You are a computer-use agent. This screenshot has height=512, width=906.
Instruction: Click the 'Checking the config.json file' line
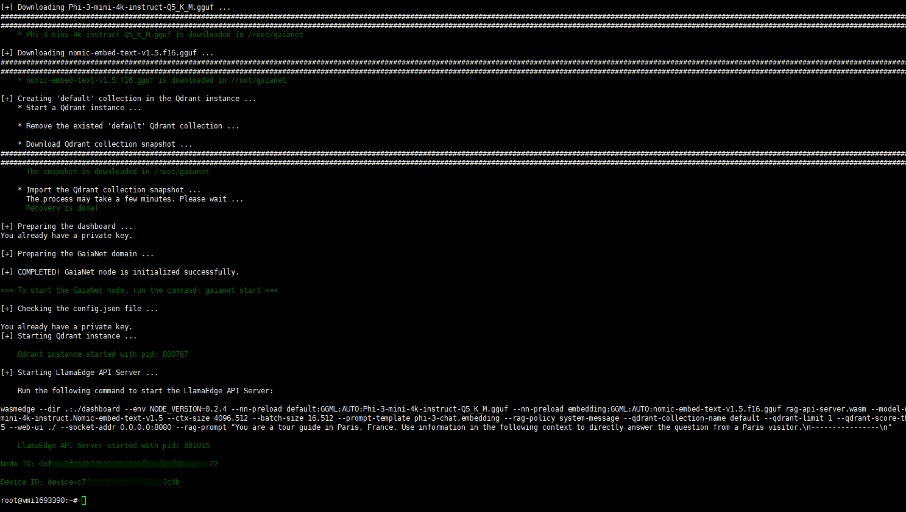tap(80, 309)
